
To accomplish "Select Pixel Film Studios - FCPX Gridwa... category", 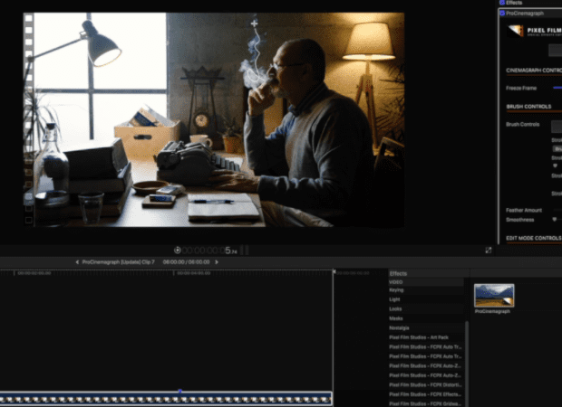I will [426, 403].
